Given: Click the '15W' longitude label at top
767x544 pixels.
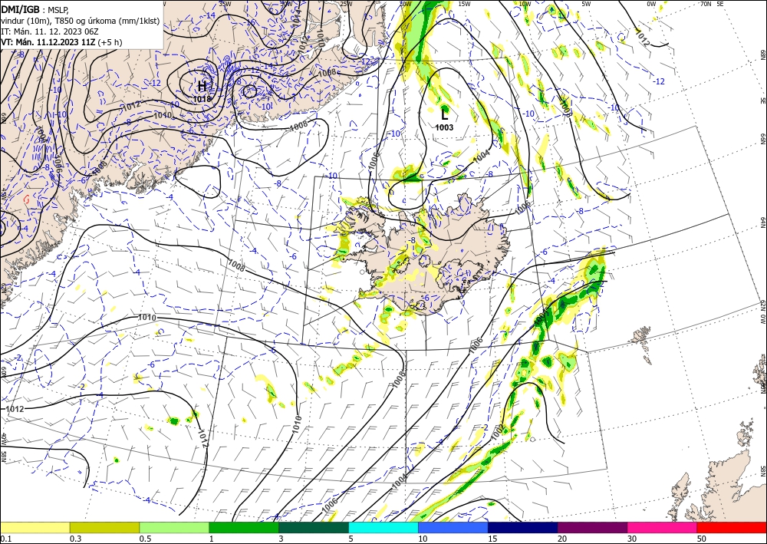Looking at the screenshot, I should click(x=464, y=4).
